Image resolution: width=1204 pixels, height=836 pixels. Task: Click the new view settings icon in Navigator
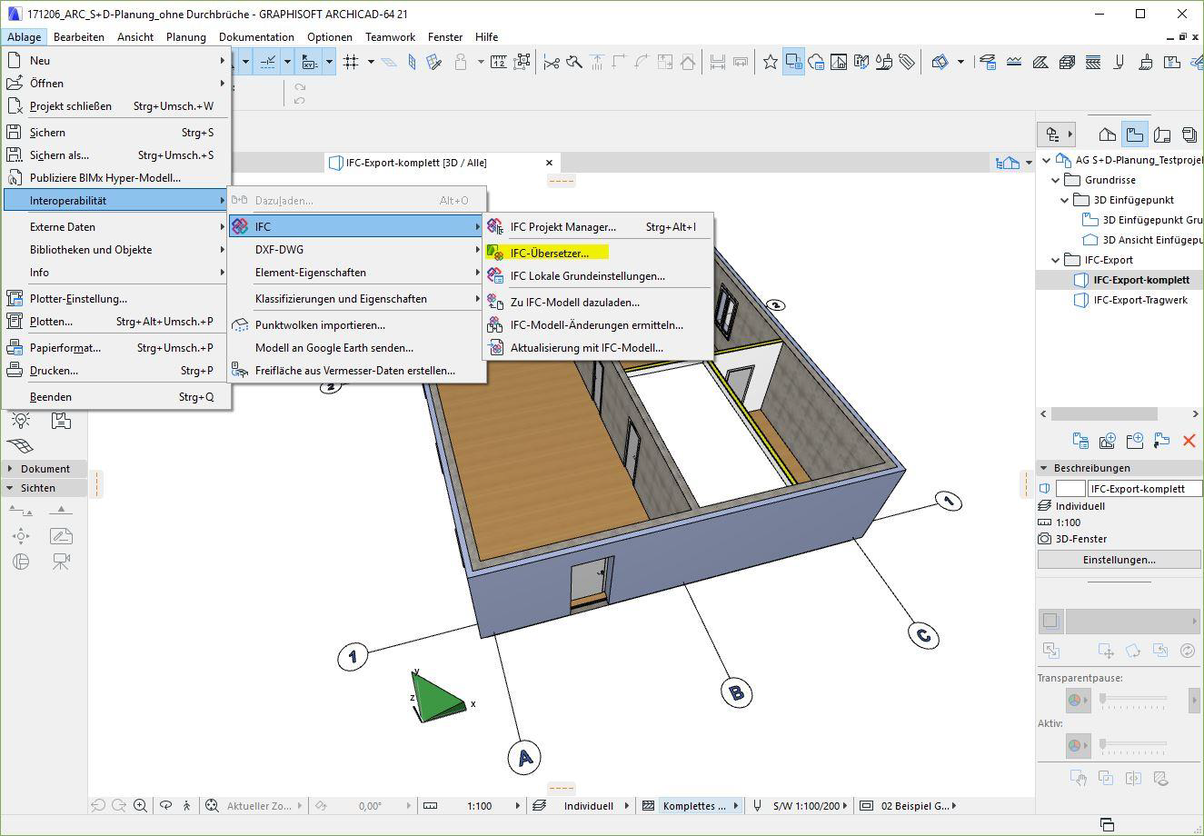tap(1080, 441)
